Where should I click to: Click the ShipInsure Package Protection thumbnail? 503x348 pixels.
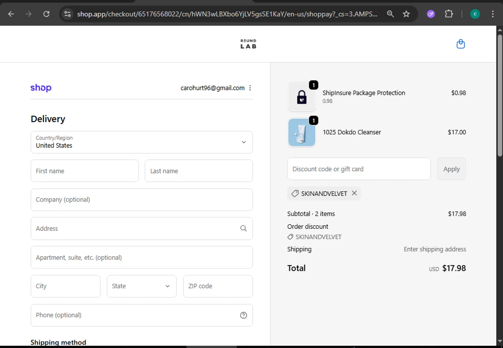click(302, 97)
